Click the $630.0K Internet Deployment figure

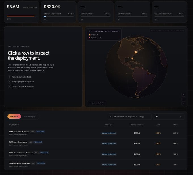pos(52,7)
